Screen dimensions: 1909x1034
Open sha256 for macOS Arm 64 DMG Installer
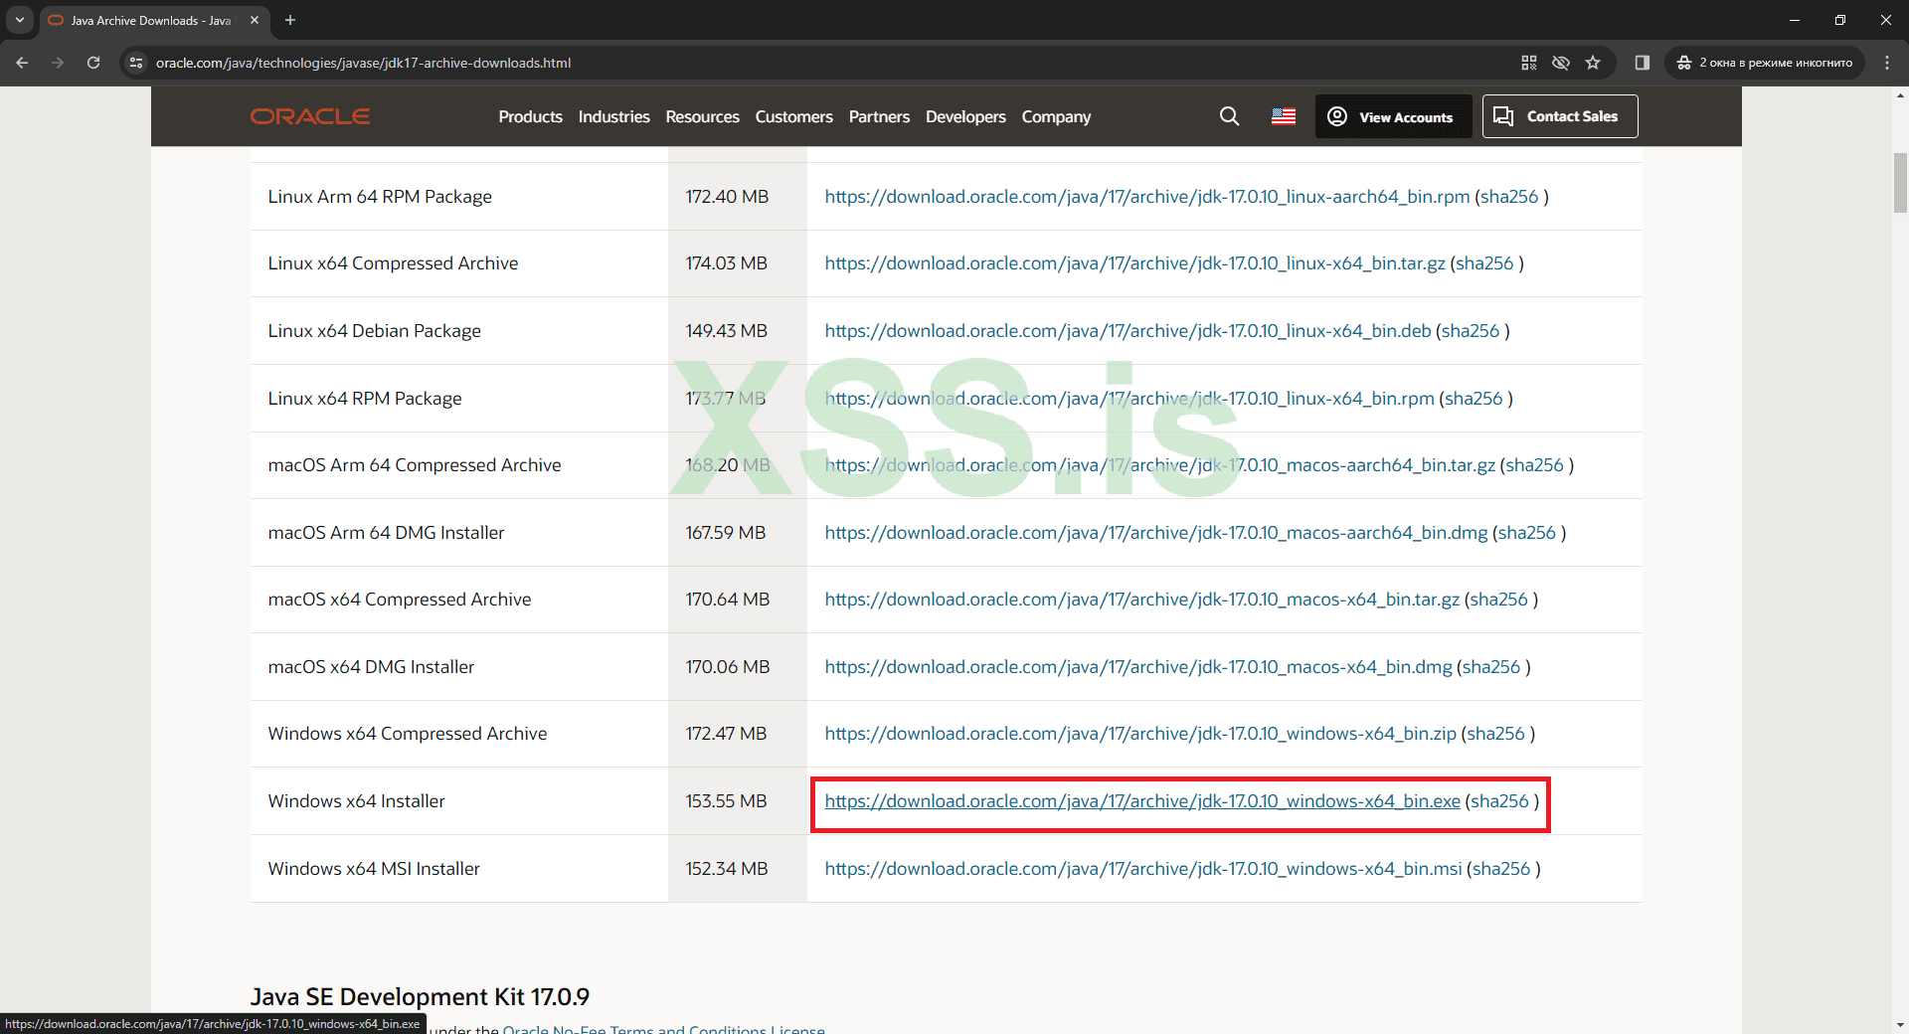click(x=1527, y=533)
